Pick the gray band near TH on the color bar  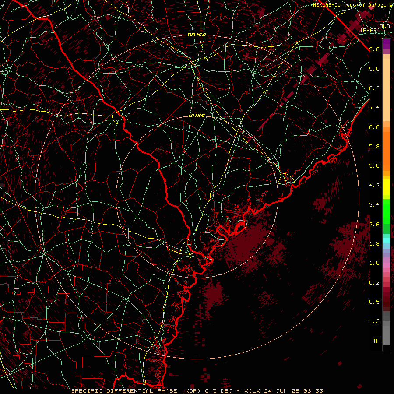[387, 335]
